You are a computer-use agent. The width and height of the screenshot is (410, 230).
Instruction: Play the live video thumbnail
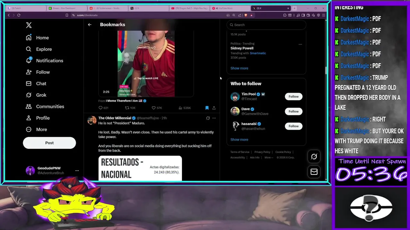[146, 64]
